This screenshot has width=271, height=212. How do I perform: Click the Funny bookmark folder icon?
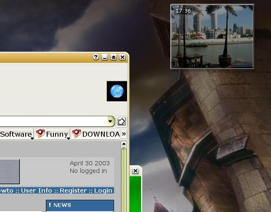click(x=40, y=134)
